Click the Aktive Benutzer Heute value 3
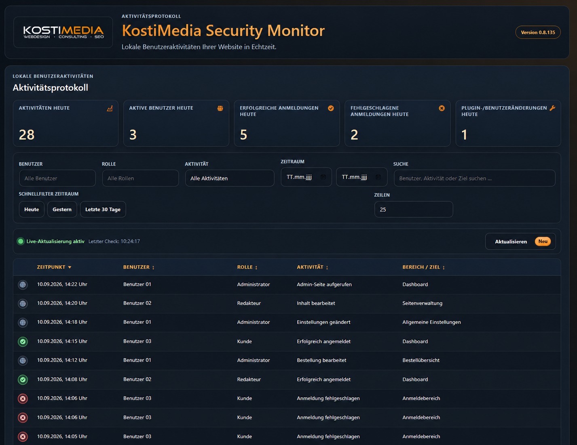Screen dimensions: 577x445 click(133, 134)
